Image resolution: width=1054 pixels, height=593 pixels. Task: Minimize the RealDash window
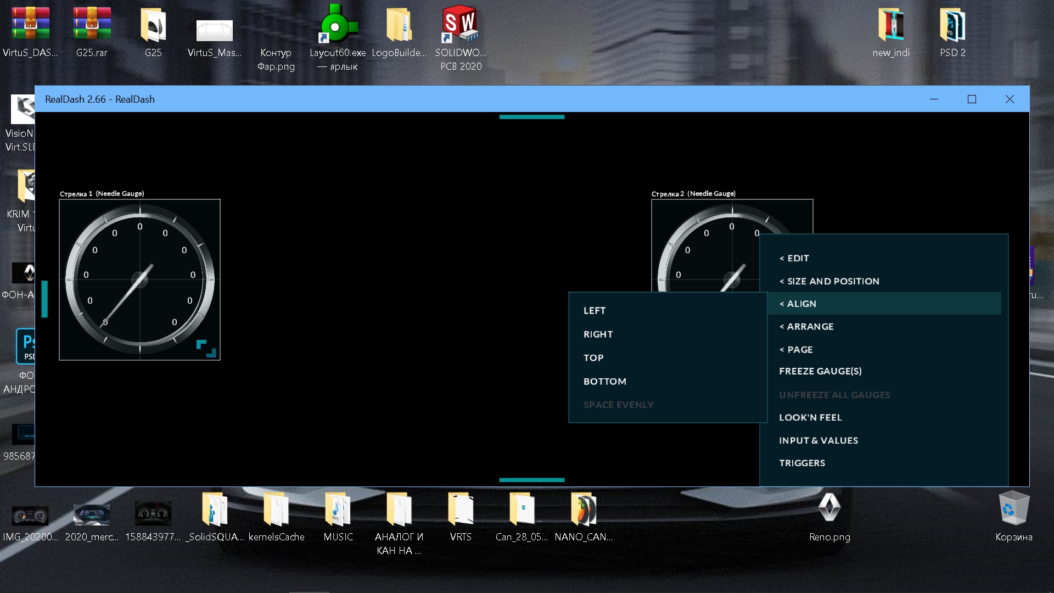[x=934, y=99]
